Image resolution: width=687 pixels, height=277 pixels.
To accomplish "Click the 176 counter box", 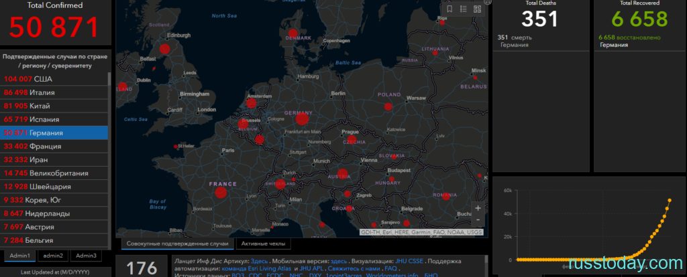I will click(x=141, y=268).
